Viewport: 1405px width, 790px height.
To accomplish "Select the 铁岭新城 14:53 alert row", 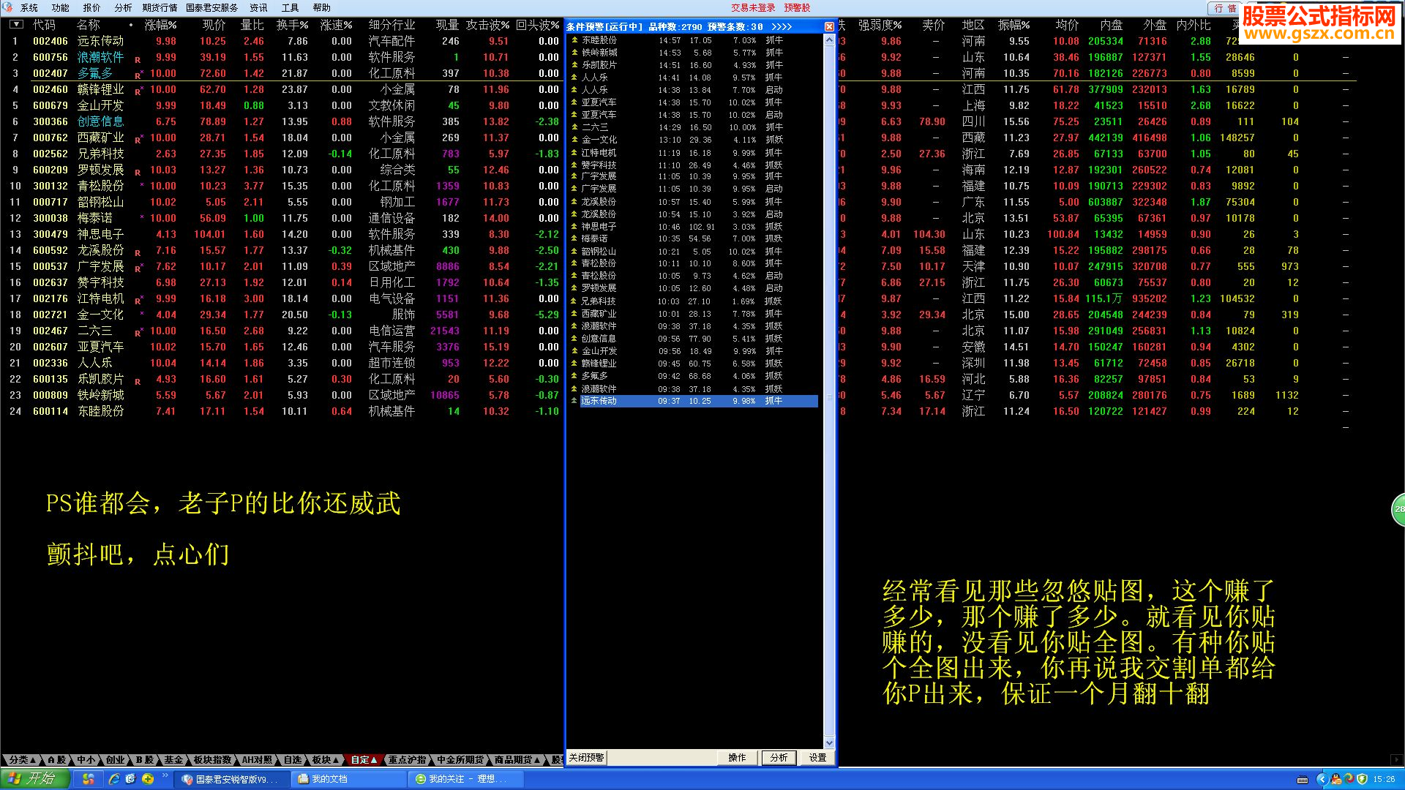I will click(x=695, y=53).
